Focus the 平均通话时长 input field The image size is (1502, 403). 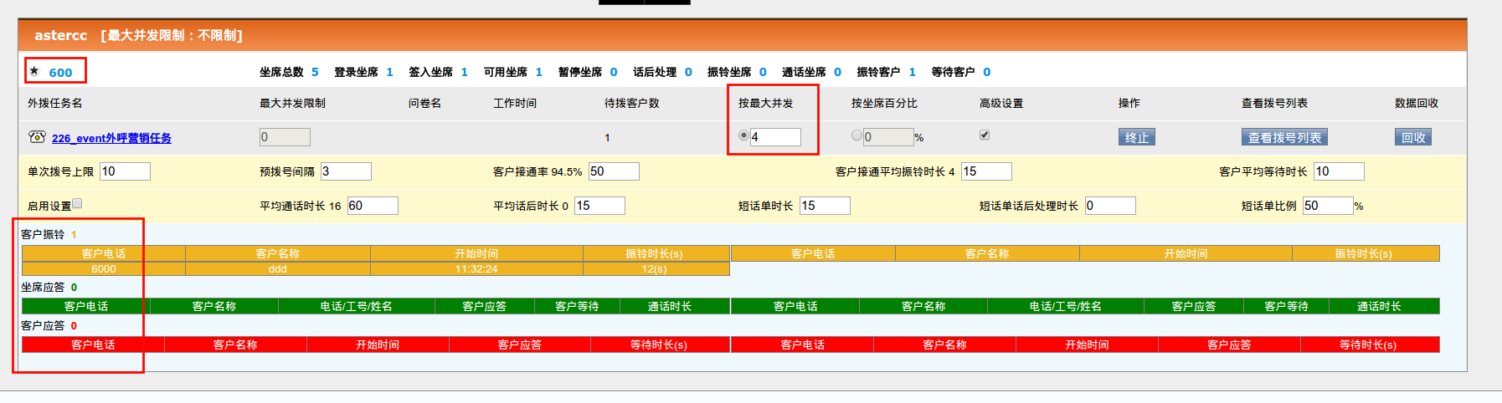(x=373, y=206)
